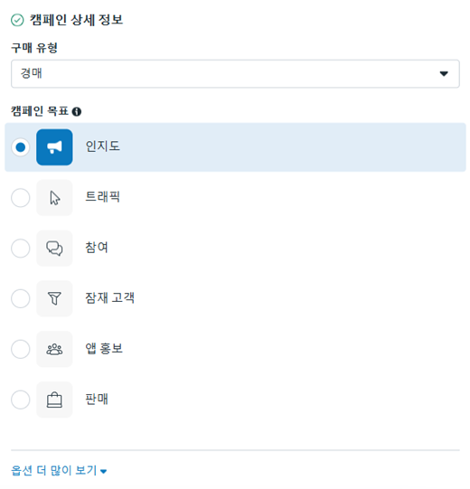
Task: Click the funnel icon for 잠재 고객
Action: pos(54,298)
